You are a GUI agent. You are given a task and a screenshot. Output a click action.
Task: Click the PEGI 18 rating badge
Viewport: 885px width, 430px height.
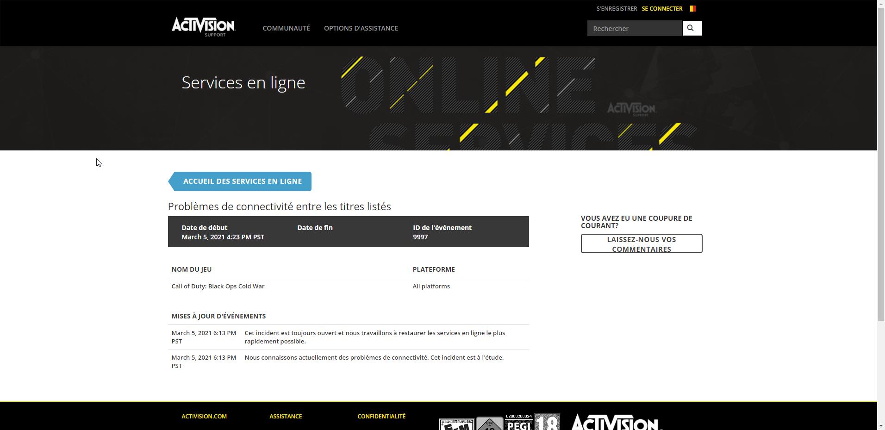pyautogui.click(x=532, y=422)
